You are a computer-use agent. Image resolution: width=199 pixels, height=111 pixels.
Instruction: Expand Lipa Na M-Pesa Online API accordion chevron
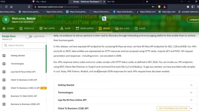pyautogui.click(x=191, y=100)
